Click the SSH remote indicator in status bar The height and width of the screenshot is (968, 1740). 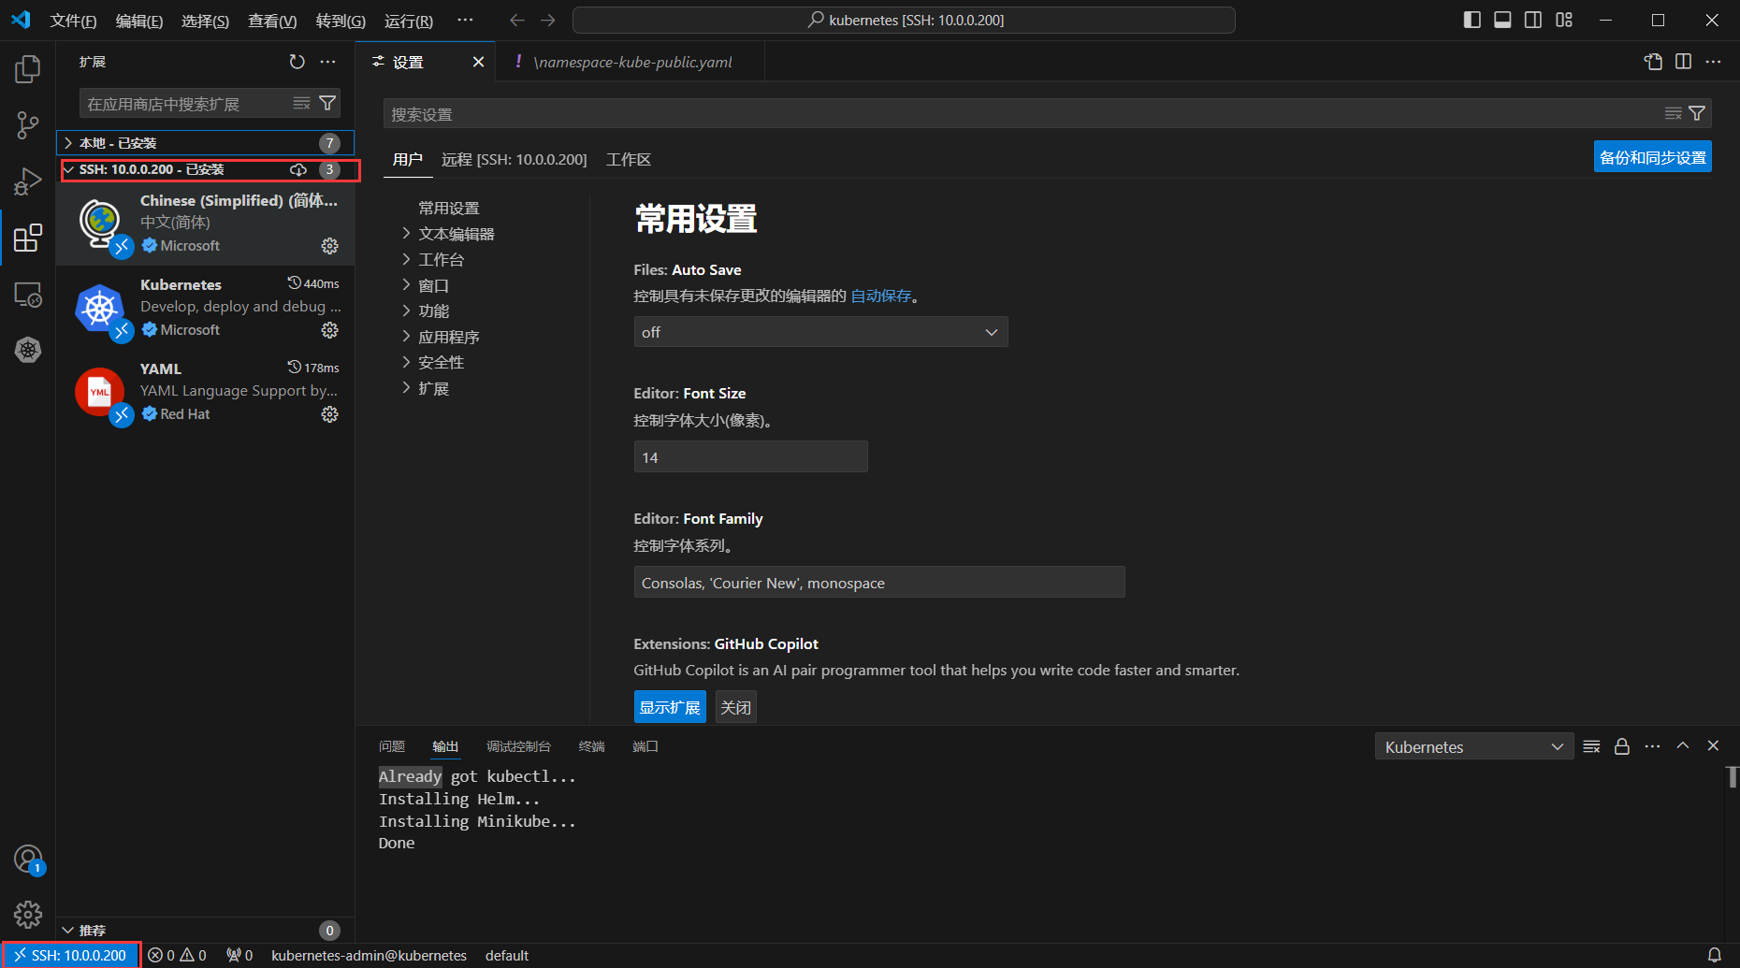pyautogui.click(x=71, y=955)
